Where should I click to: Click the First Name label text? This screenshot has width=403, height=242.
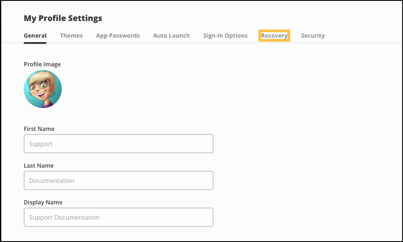click(39, 129)
